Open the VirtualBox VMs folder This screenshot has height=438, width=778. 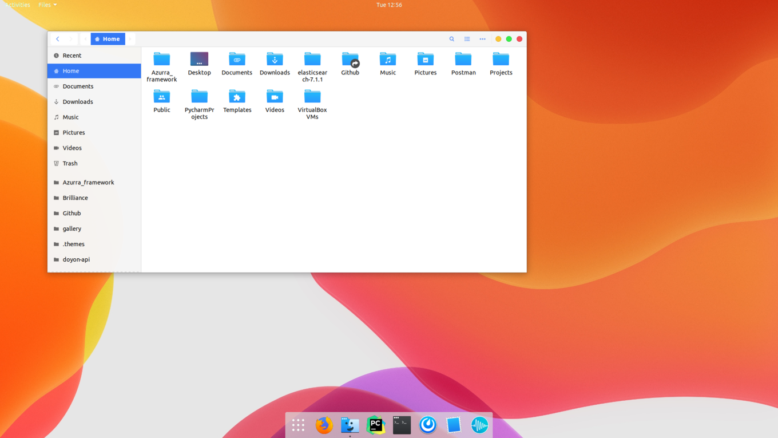312,97
